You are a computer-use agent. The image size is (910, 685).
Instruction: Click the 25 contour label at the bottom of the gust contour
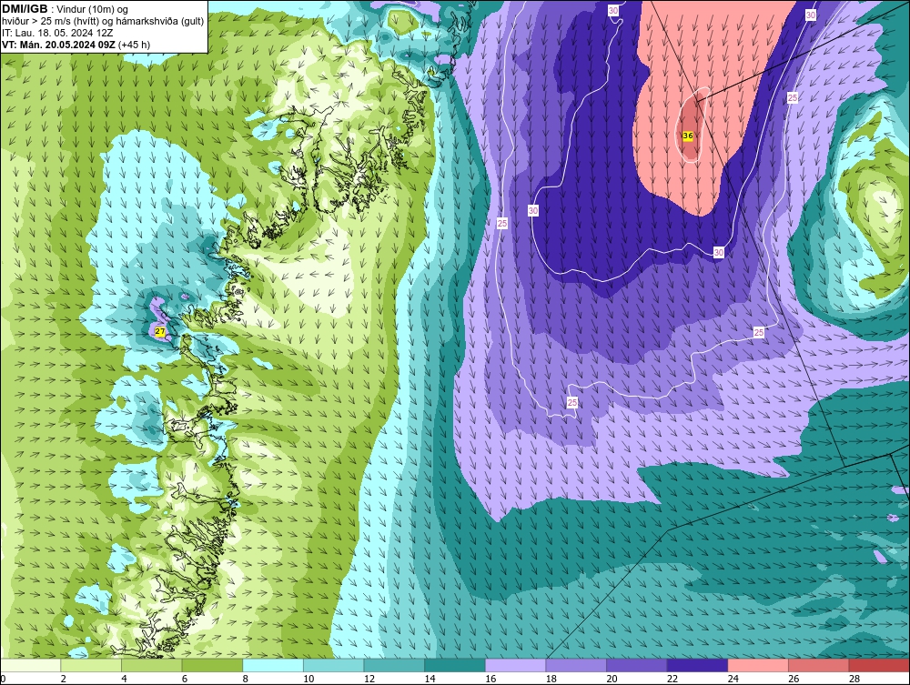click(572, 402)
